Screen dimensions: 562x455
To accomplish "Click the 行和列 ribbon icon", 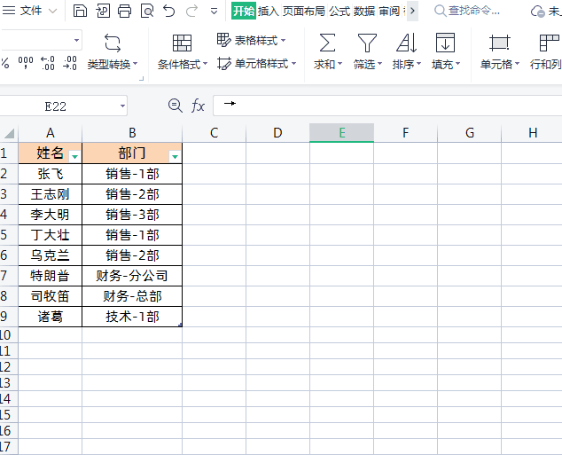I will (x=549, y=43).
